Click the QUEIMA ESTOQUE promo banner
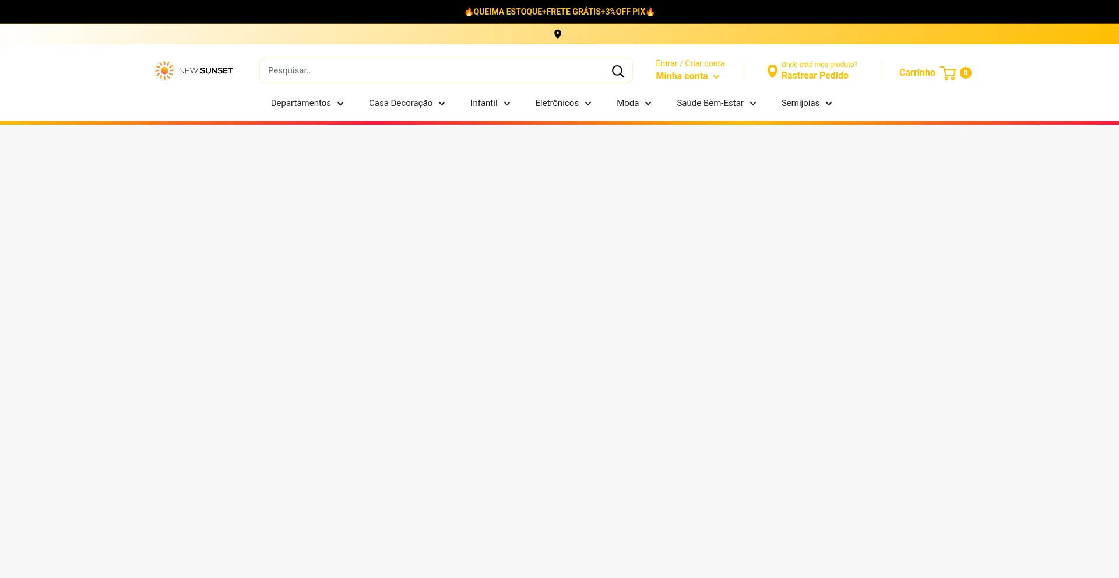Screen dimensions: 1119x578 [559, 12]
